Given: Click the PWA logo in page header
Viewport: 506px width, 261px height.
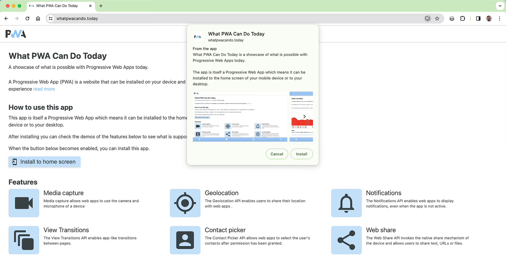Looking at the screenshot, I should tap(16, 34).
